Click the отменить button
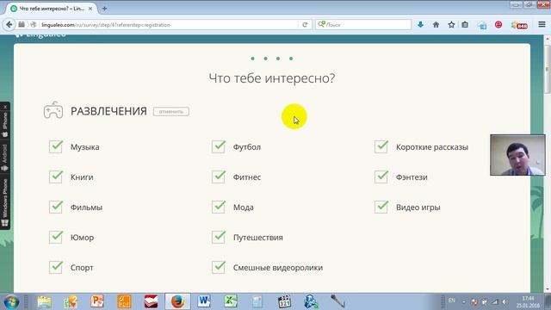Image resolution: width=551 pixels, height=310 pixels. pos(171,111)
